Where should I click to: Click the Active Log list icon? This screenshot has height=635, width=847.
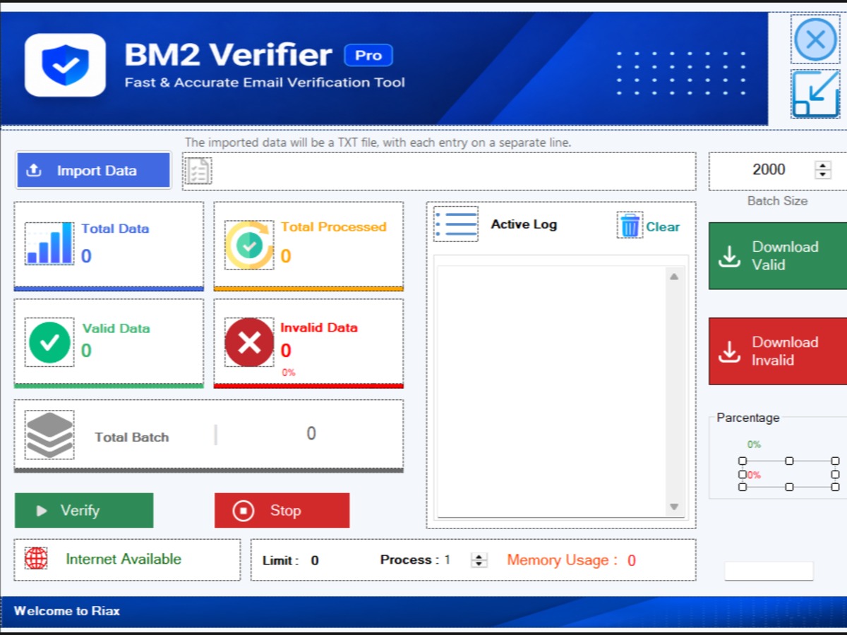pos(456,224)
